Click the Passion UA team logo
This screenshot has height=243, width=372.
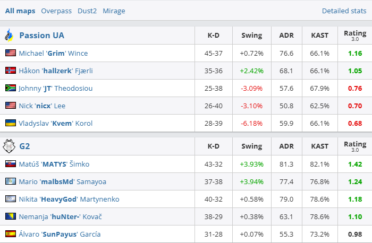click(x=9, y=36)
